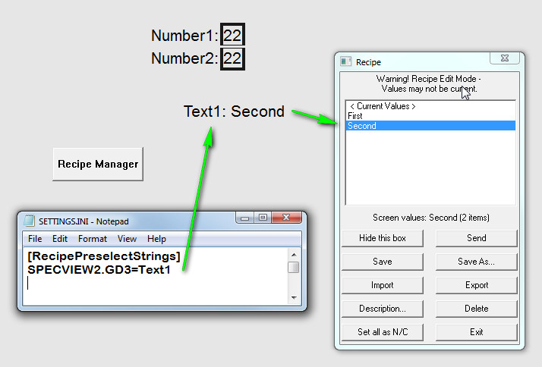542x367 pixels.
Task: Click the Text1: Second label
Action: tap(234, 111)
